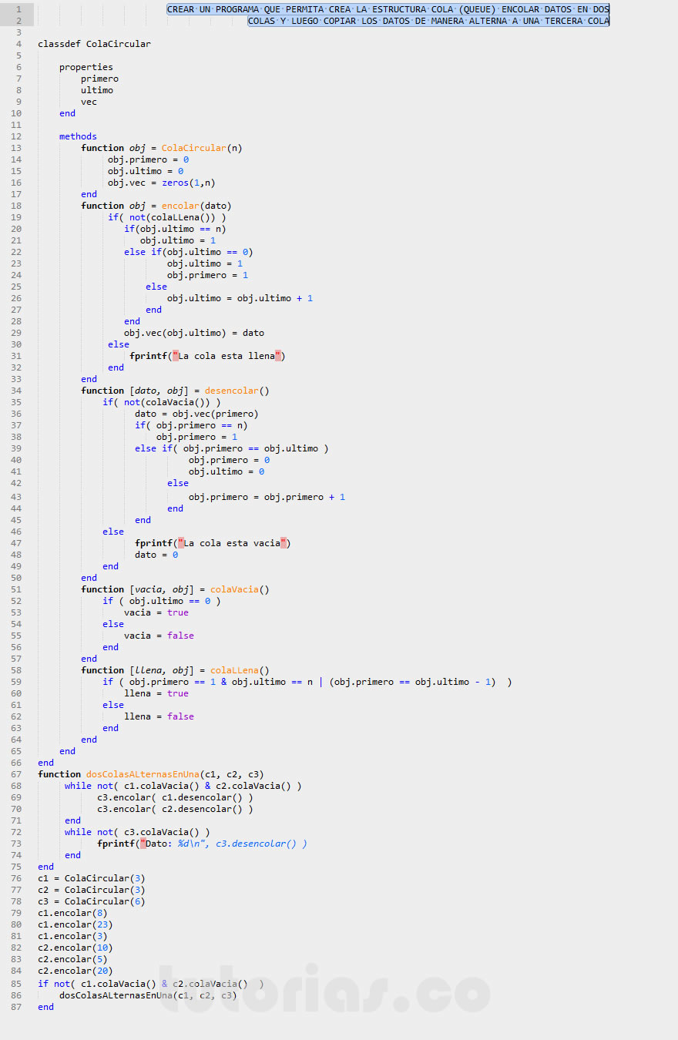Click line number 87 in gutter

click(17, 1007)
